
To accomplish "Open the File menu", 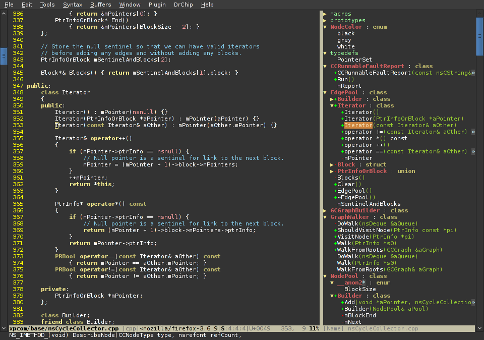I will 9,5.
